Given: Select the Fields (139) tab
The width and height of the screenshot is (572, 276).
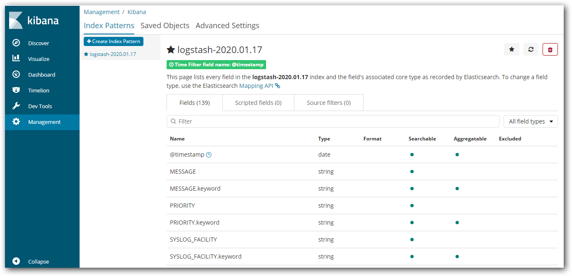Looking at the screenshot, I should click(194, 103).
